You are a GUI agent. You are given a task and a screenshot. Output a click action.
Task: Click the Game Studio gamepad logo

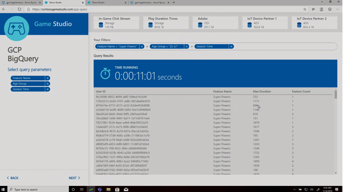16,28
